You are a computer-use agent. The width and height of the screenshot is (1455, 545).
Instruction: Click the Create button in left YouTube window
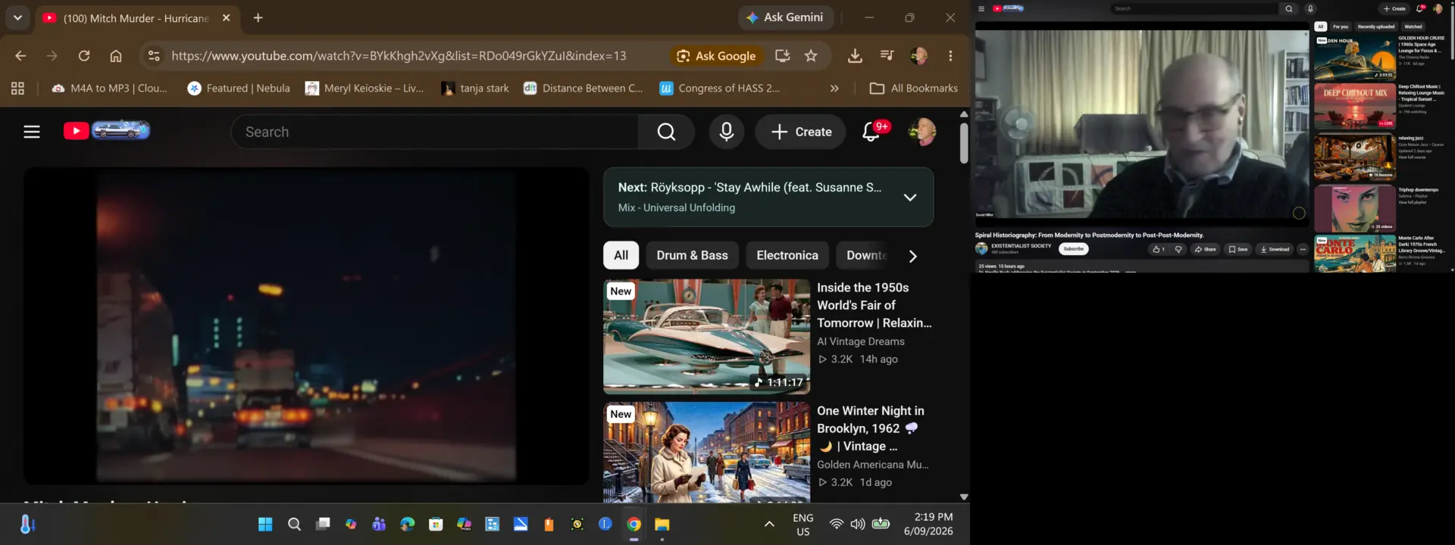[801, 132]
